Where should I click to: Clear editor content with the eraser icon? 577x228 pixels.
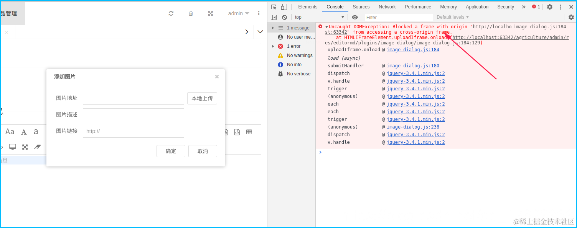coord(37,147)
